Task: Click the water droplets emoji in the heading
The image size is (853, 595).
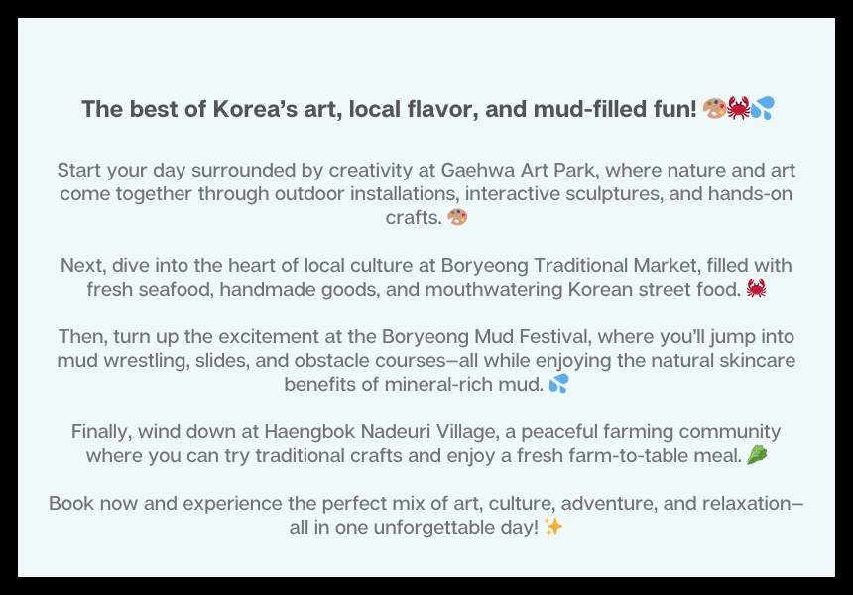Action: tap(762, 109)
